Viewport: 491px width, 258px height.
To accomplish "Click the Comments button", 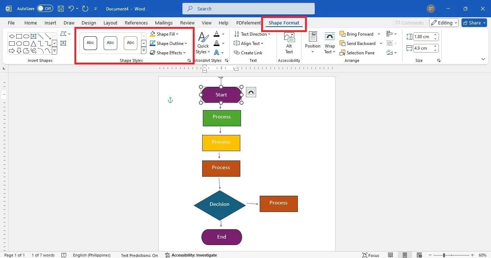I will coord(410,23).
